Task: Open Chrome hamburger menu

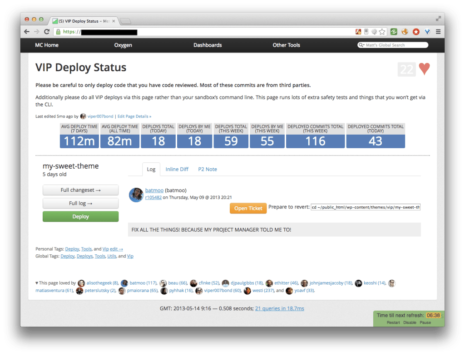Action: point(438,32)
